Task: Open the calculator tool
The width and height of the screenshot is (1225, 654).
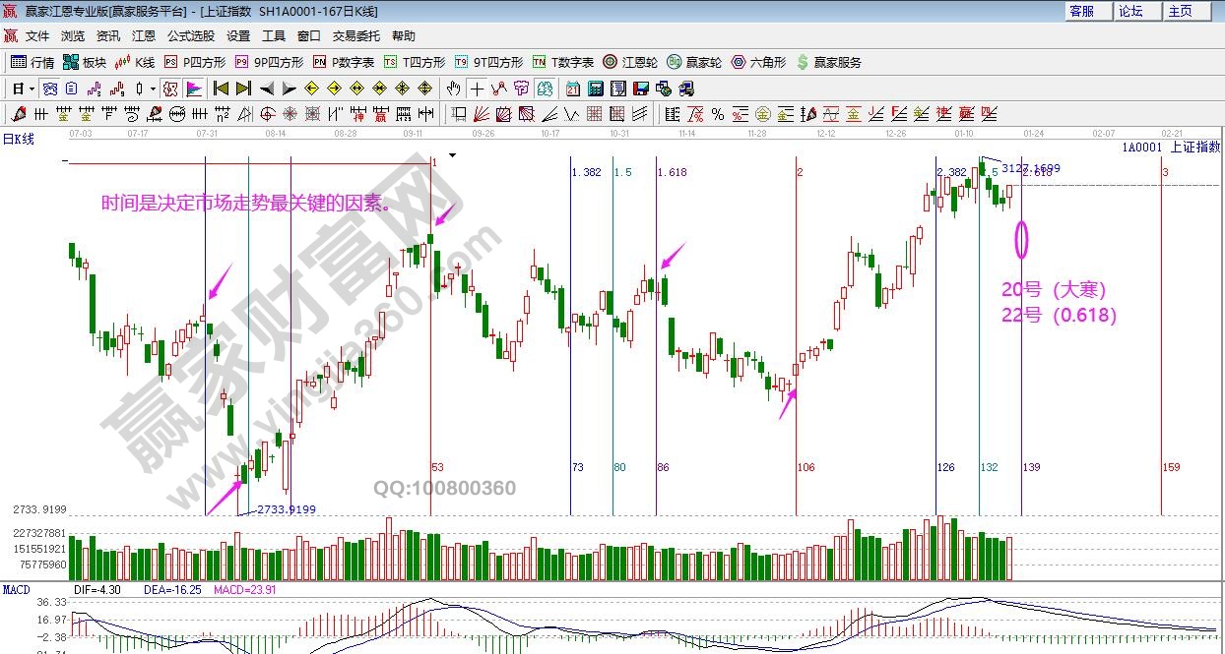Action: tap(595, 89)
